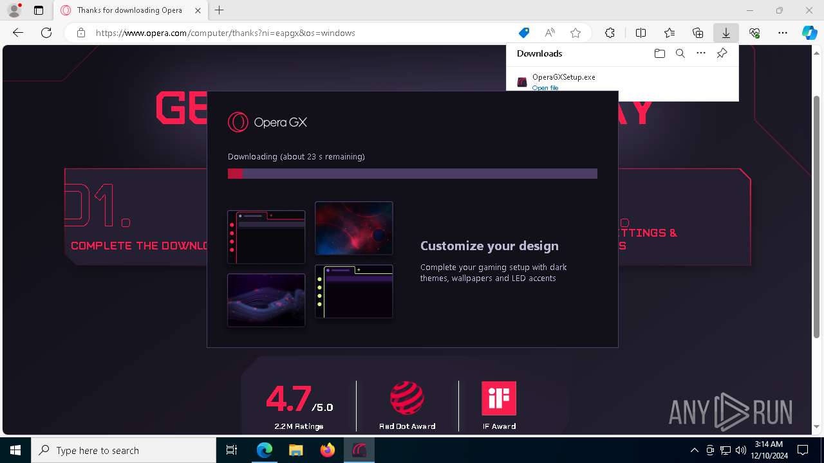Viewport: 824px width, 463px height.
Task: Open File Explorer from the taskbar
Action: click(295, 450)
